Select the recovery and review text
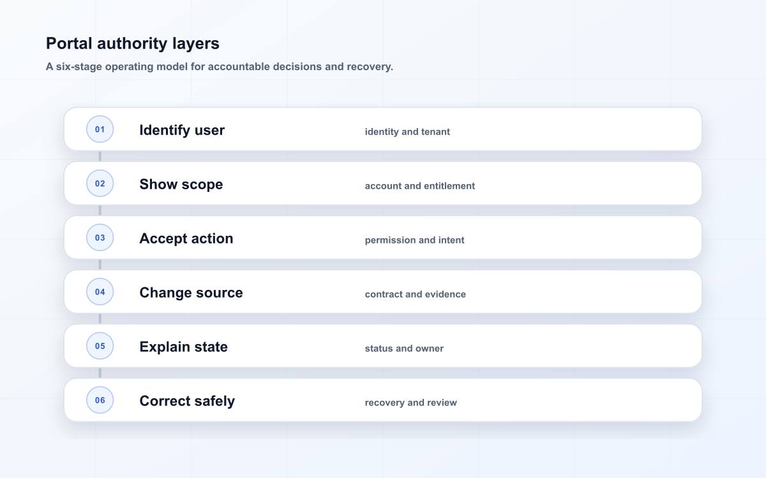Screen dimensions: 766x478 tap(410, 403)
